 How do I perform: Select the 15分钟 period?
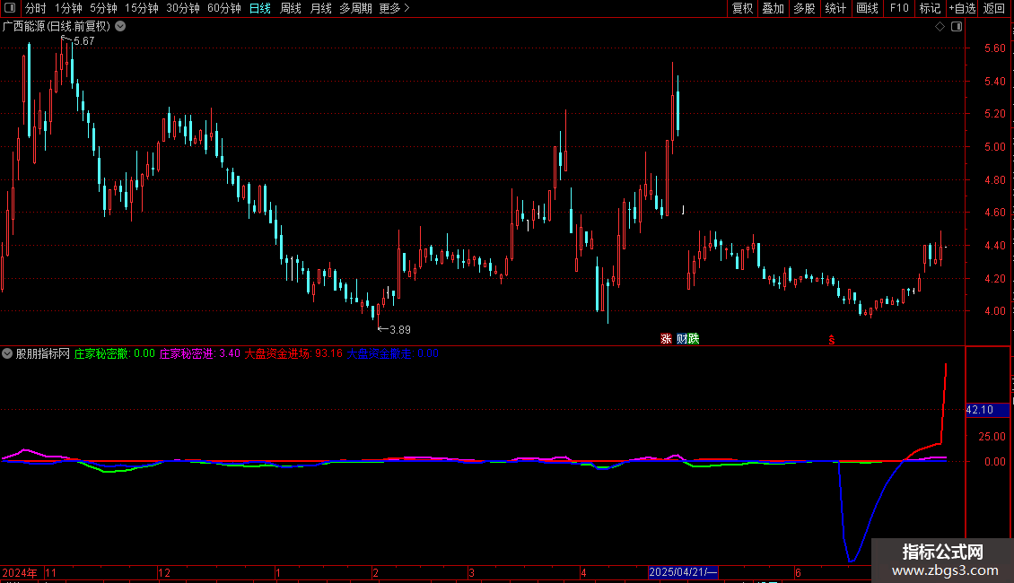142,8
